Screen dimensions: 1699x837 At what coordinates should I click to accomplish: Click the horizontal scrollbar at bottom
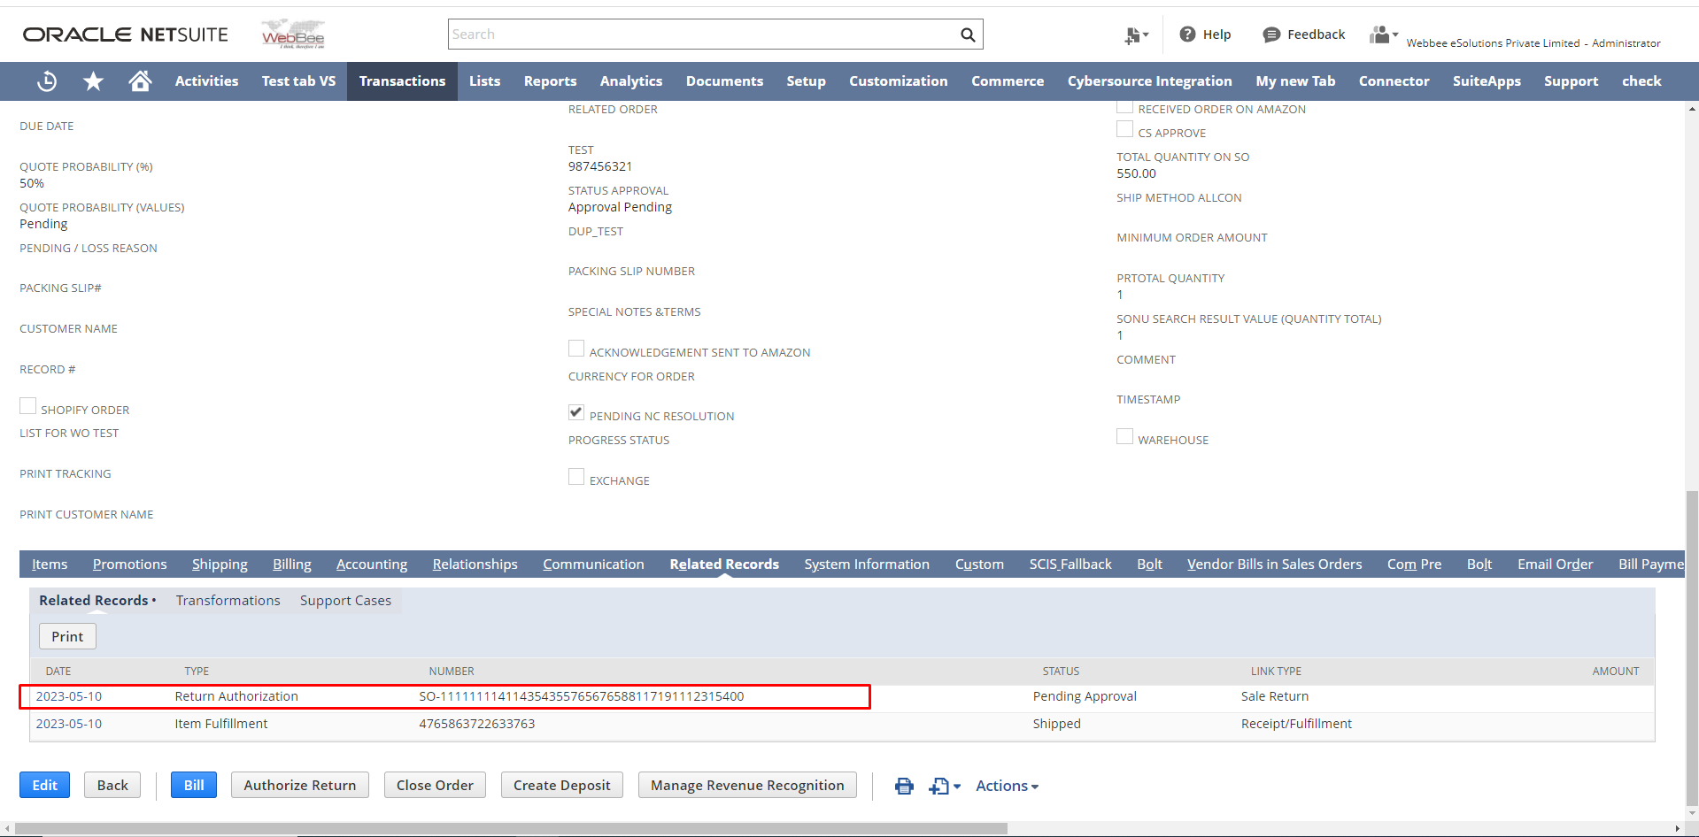click(511, 829)
